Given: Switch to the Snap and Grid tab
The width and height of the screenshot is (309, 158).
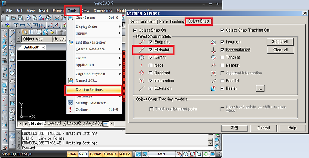Looking at the screenshot, I should (143, 21).
